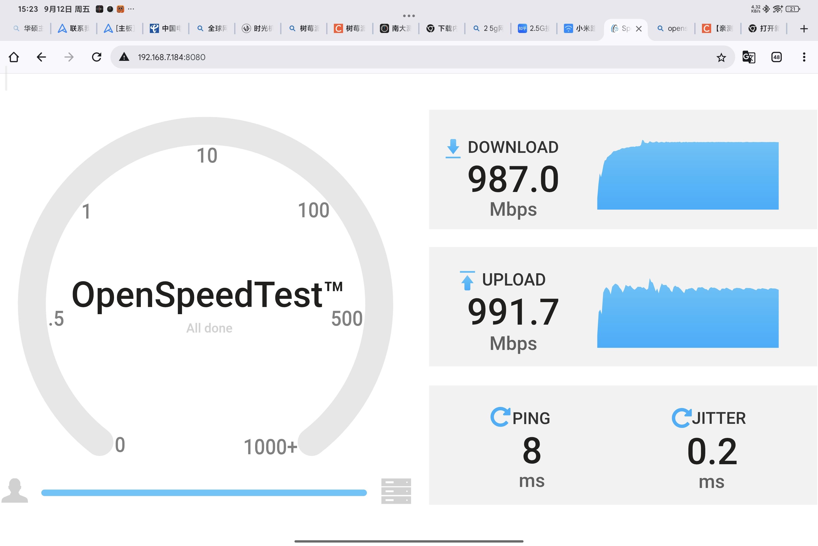Click the user silhouette icon
This screenshot has width=818, height=546.
pos(15,490)
